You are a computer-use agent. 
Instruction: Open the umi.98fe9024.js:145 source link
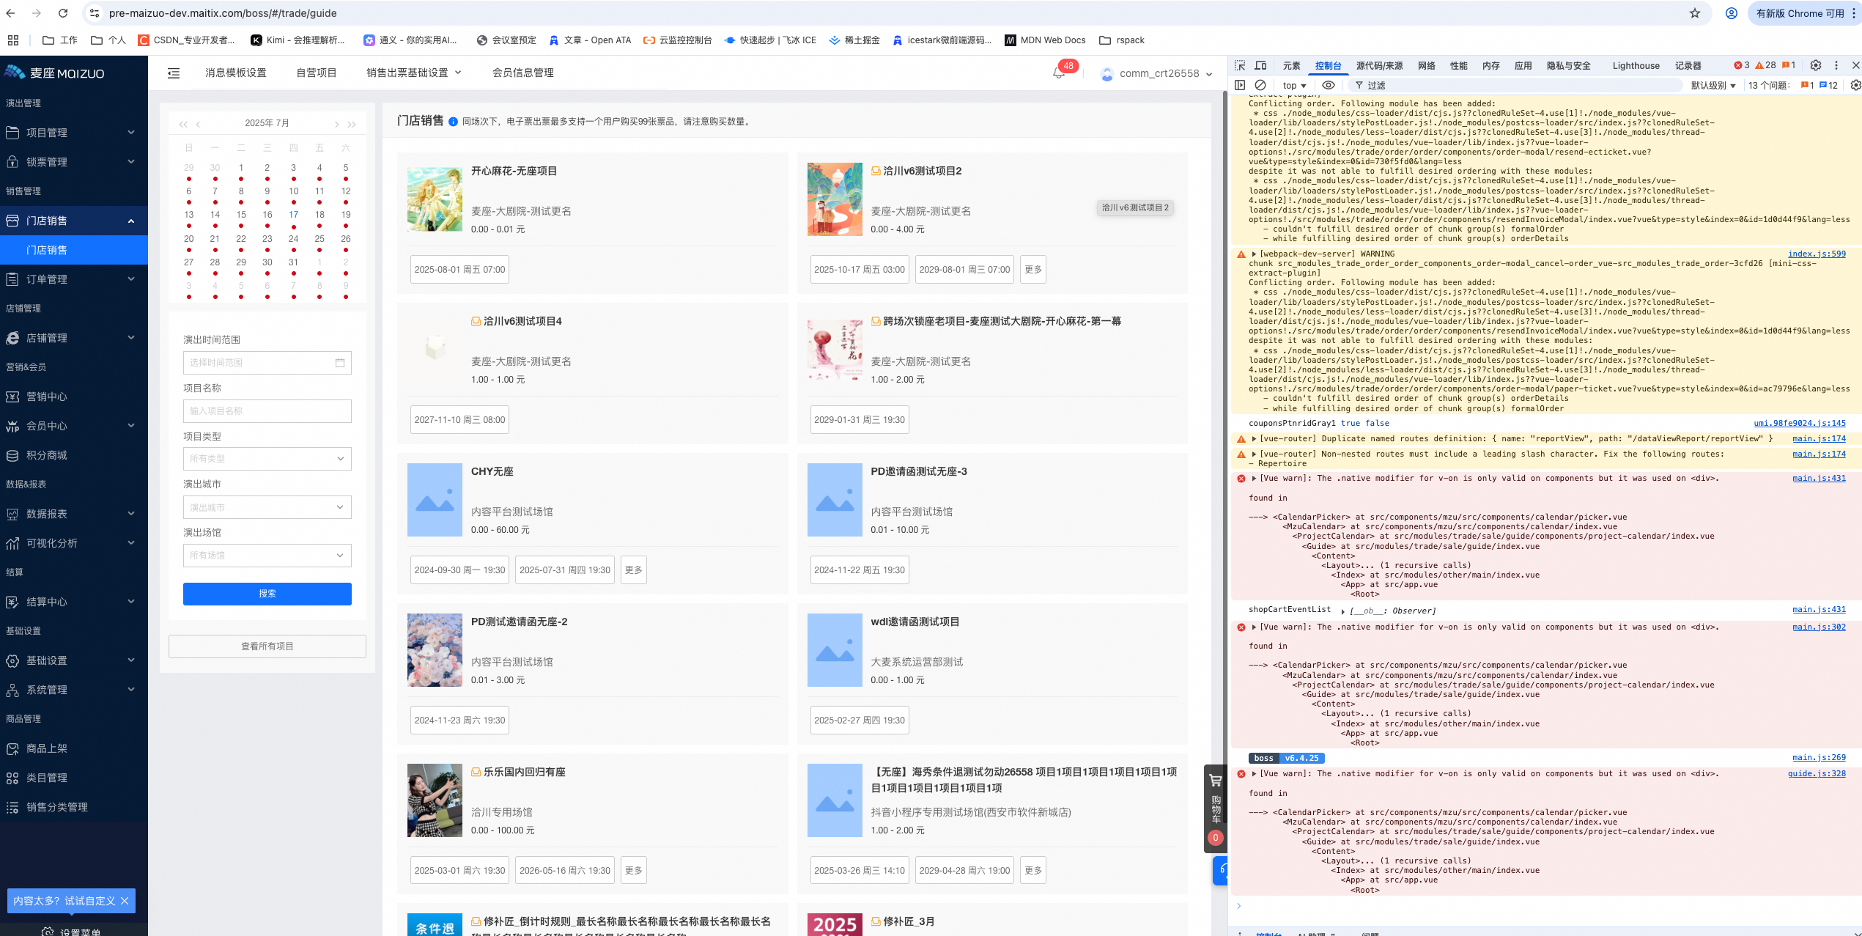pos(1800,424)
